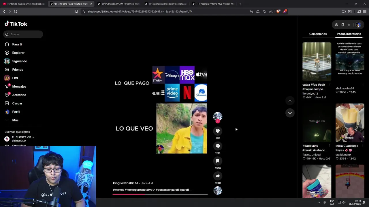This screenshot has height=207, width=369.
Task: Open TikTok coins icon at top right
Action: click(336, 25)
